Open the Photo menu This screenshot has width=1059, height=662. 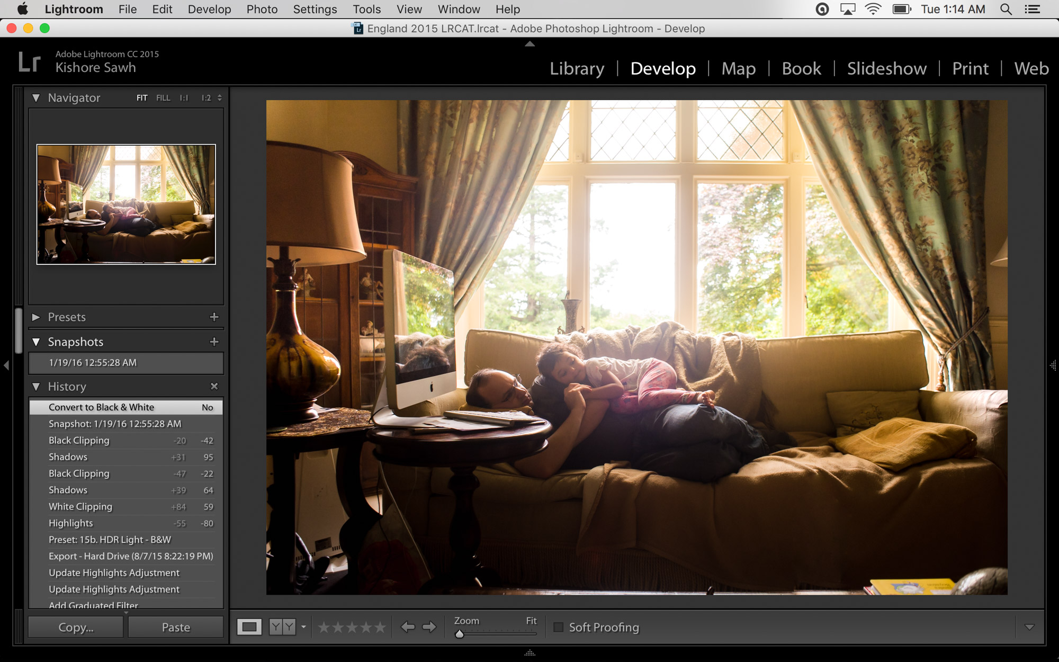point(262,9)
